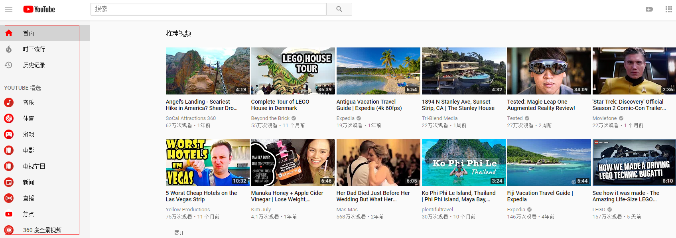
Task: Open the Expedia channel under Antigua video
Action: pos(345,118)
